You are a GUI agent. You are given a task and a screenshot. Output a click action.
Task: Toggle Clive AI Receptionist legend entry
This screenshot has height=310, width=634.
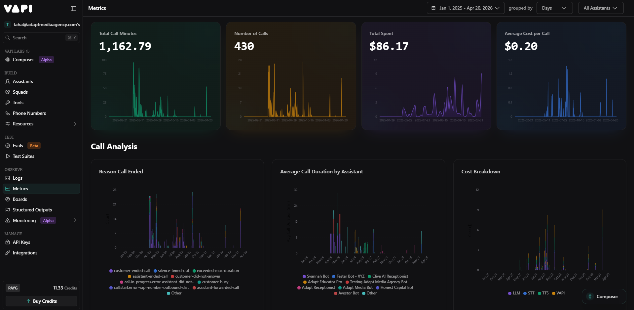(388, 276)
